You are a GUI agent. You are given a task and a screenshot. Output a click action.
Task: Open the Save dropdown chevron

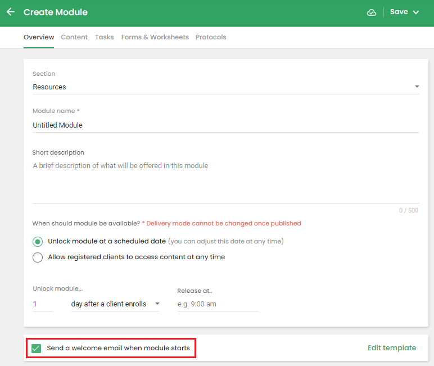tap(416, 12)
